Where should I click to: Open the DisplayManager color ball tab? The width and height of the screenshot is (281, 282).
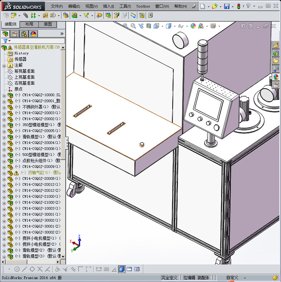coord(33,34)
